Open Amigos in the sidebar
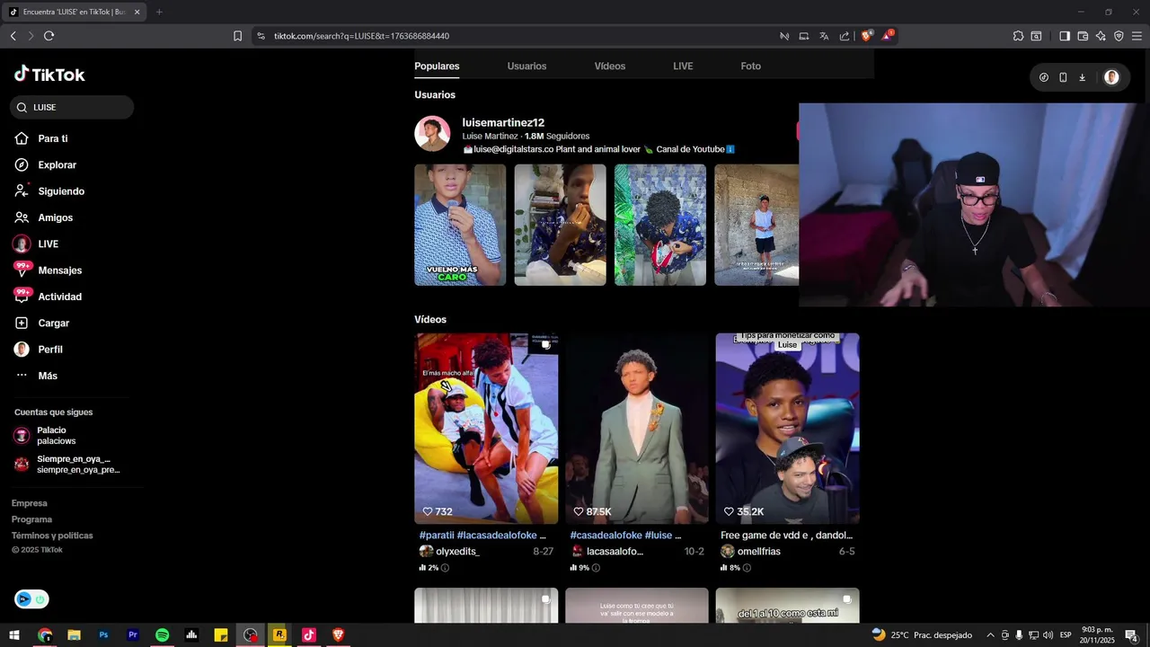Screen dimensions: 1150x647 (44, 217)
